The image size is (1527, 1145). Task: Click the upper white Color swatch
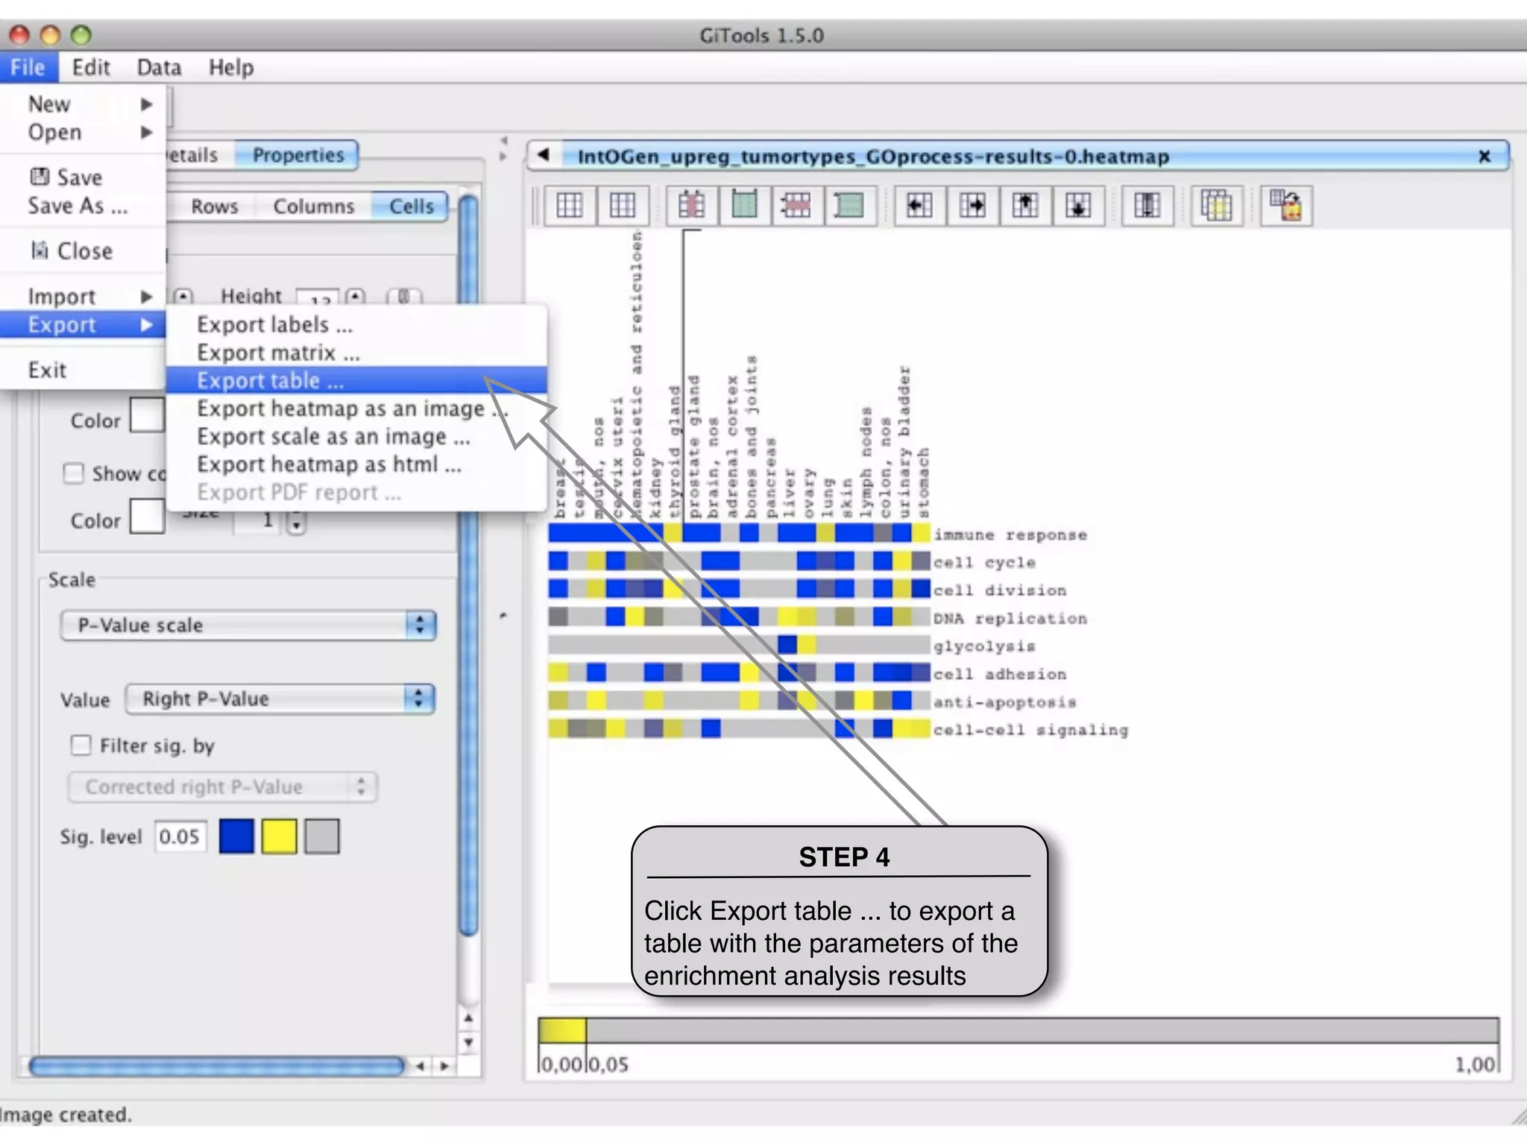[147, 415]
